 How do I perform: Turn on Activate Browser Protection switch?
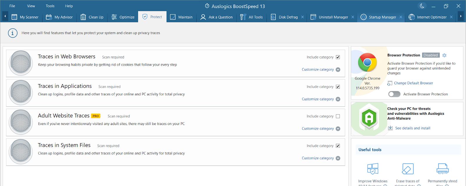[394, 94]
